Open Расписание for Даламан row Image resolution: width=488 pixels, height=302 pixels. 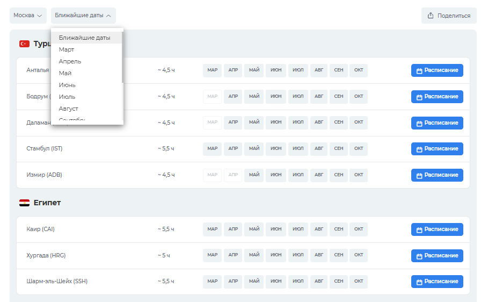click(437, 123)
